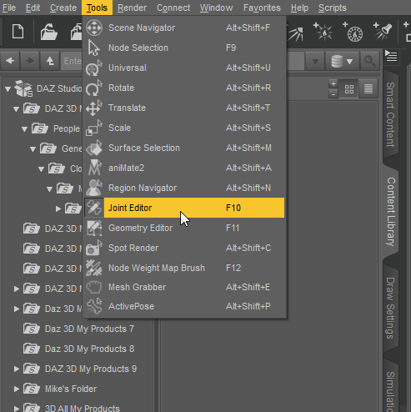Select Daz 3D My Products 7 folder
The image size is (411, 412).
(90, 329)
